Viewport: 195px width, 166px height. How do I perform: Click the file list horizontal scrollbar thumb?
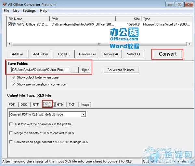tap(99, 44)
